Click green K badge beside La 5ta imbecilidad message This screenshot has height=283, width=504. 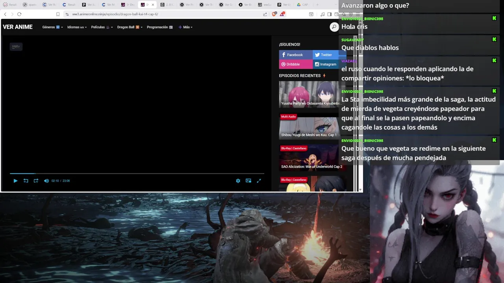click(x=494, y=91)
